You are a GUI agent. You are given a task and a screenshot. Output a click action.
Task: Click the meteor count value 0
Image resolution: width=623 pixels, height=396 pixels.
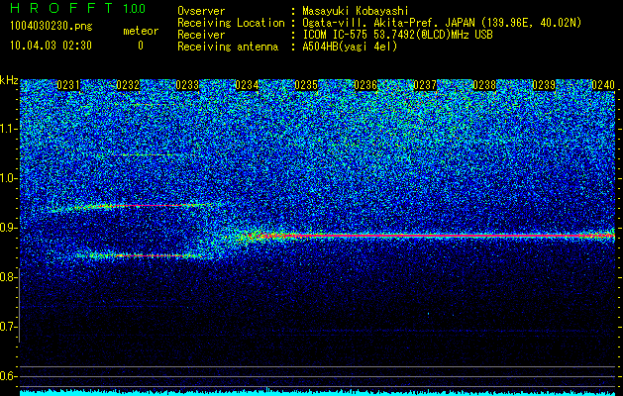[141, 46]
